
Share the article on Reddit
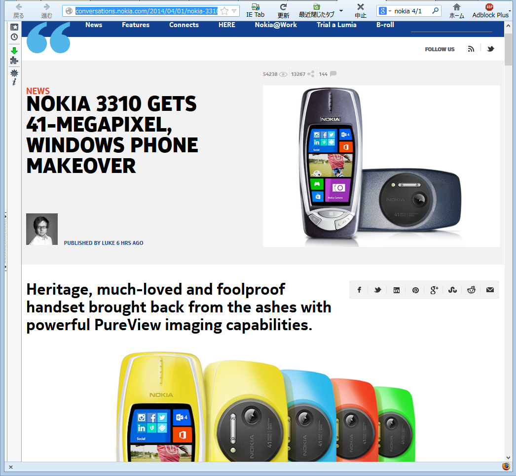click(471, 290)
